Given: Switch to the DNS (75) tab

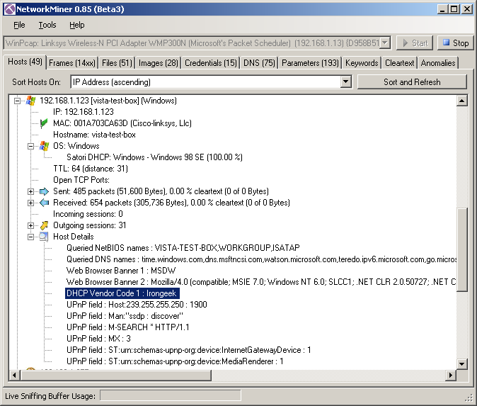Looking at the screenshot, I should pos(259,63).
